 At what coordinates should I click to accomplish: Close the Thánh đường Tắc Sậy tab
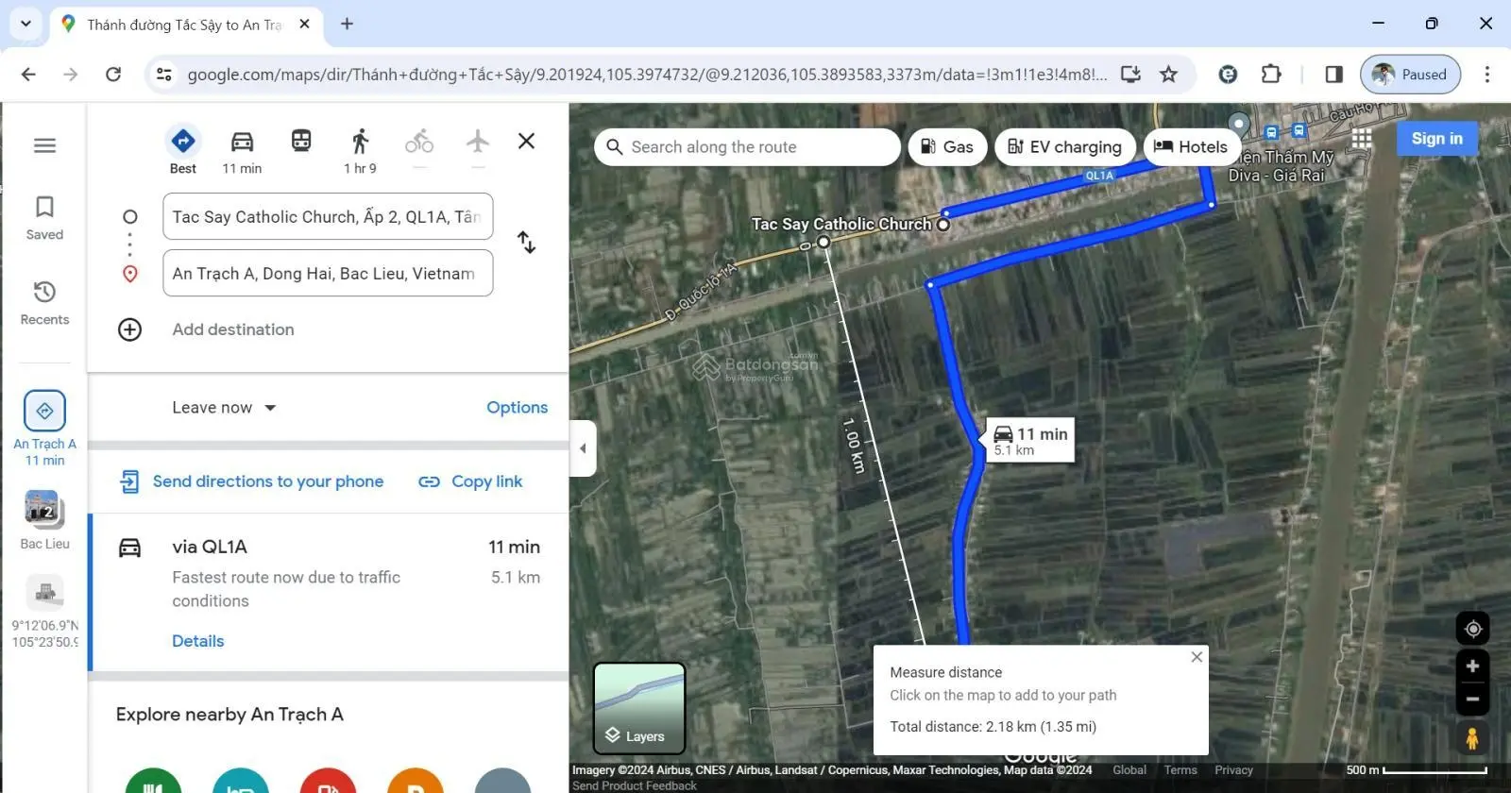pyautogui.click(x=304, y=25)
